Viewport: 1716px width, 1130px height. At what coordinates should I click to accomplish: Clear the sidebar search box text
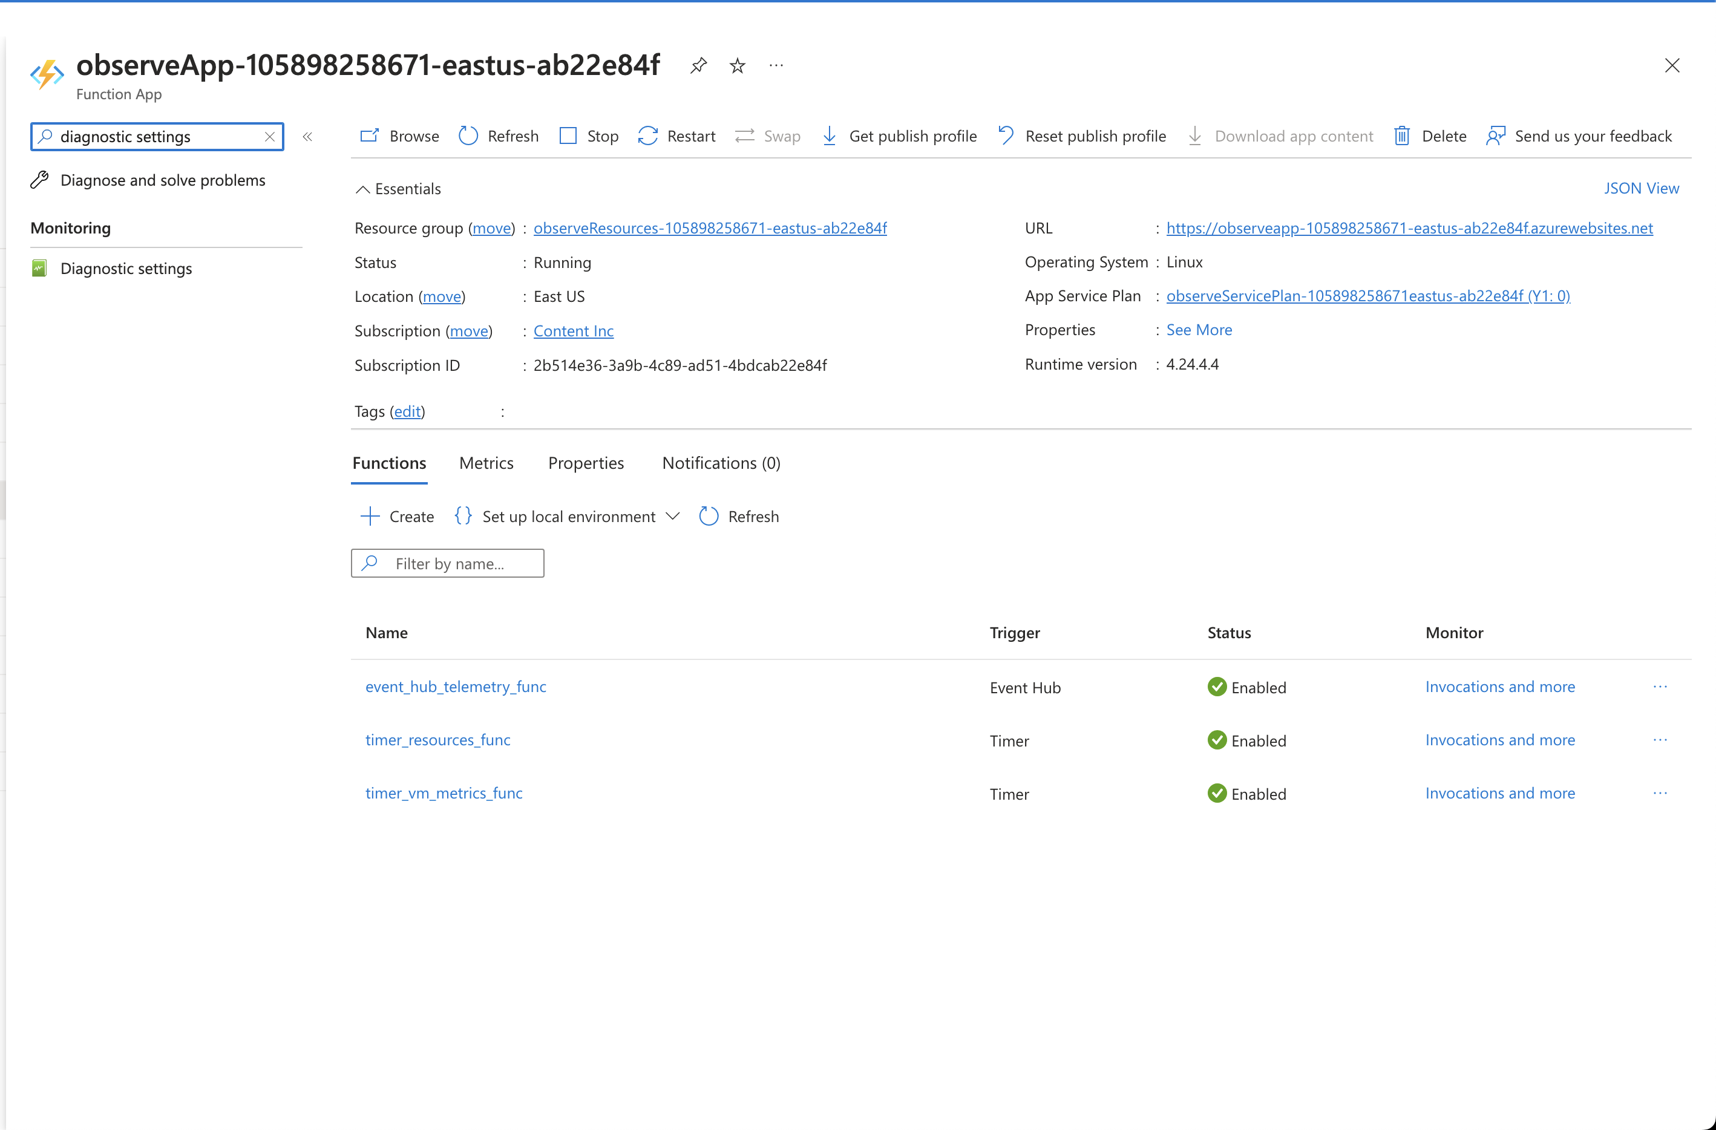(270, 137)
